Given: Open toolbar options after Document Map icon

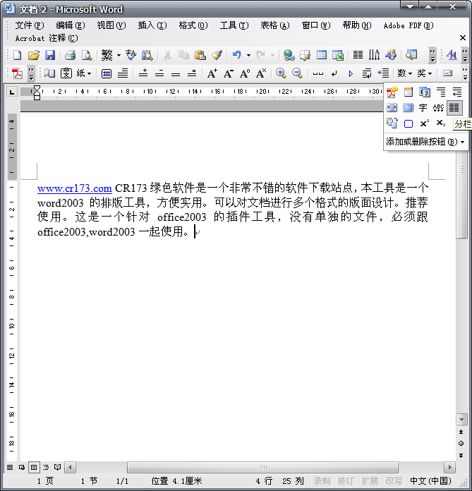Looking at the screenshot, I should point(432,56).
